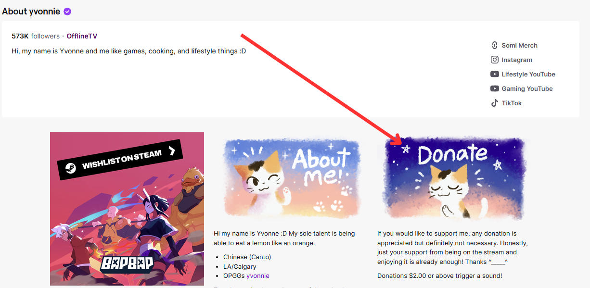Click the Somi Merch link icon
This screenshot has width=590, height=288.
click(x=494, y=45)
